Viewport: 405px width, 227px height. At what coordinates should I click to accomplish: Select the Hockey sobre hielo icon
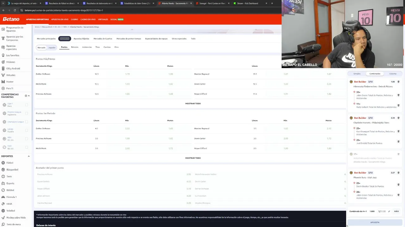[x=3, y=218]
